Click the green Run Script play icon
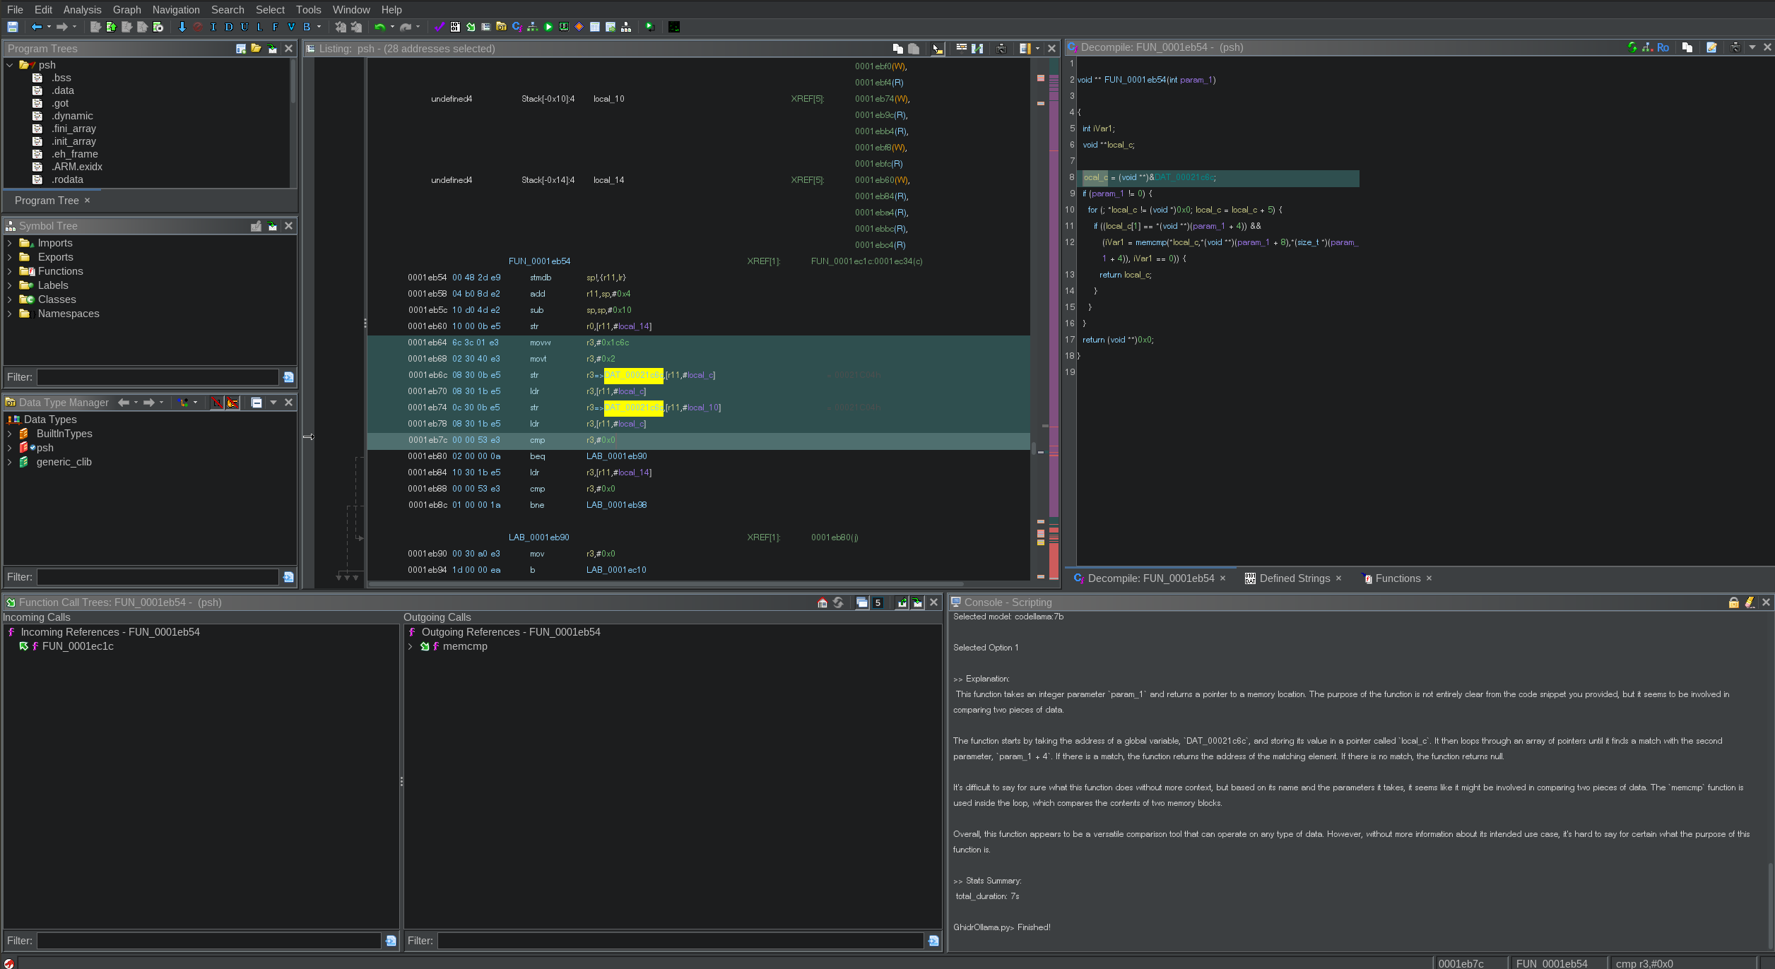Screen dimensions: 1775x969 coord(548,27)
